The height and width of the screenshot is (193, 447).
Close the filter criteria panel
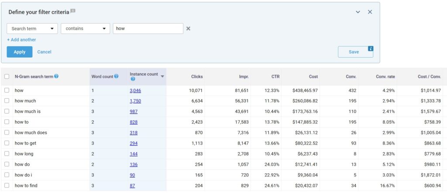370,12
